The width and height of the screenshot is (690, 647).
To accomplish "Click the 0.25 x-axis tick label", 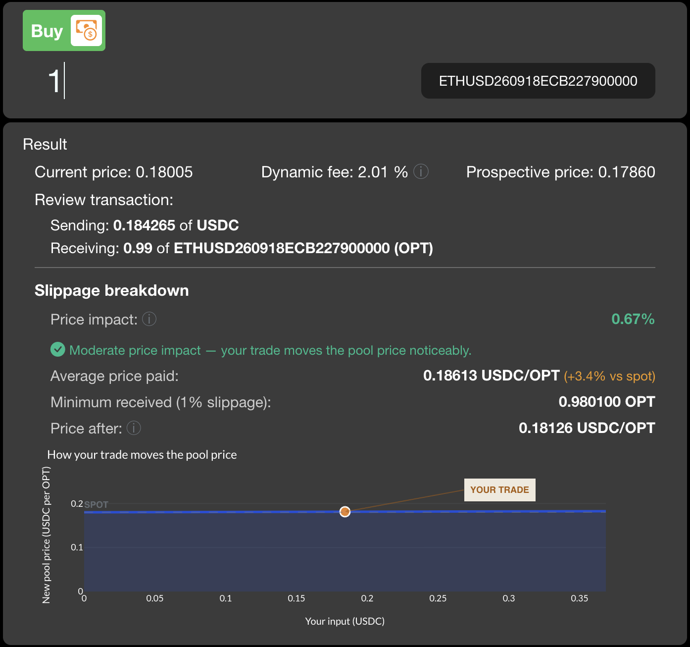I will tap(438, 598).
